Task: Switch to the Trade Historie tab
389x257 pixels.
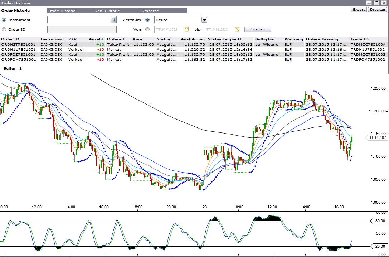Action: (62, 11)
